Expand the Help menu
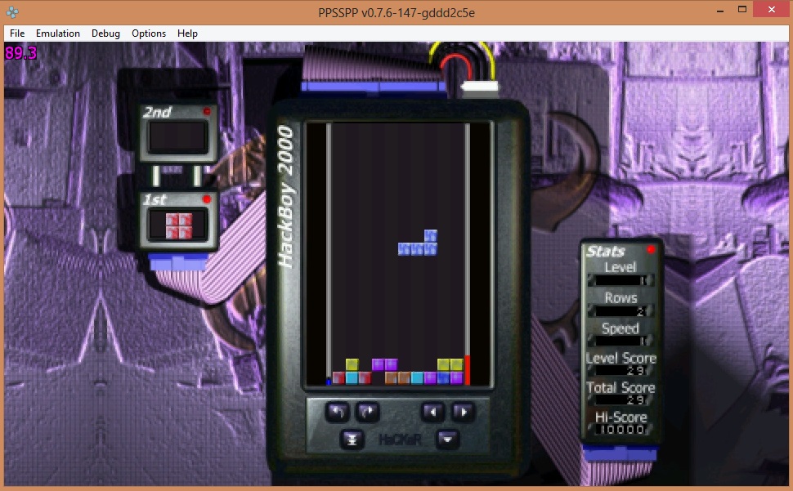This screenshot has height=491, width=793. click(188, 33)
